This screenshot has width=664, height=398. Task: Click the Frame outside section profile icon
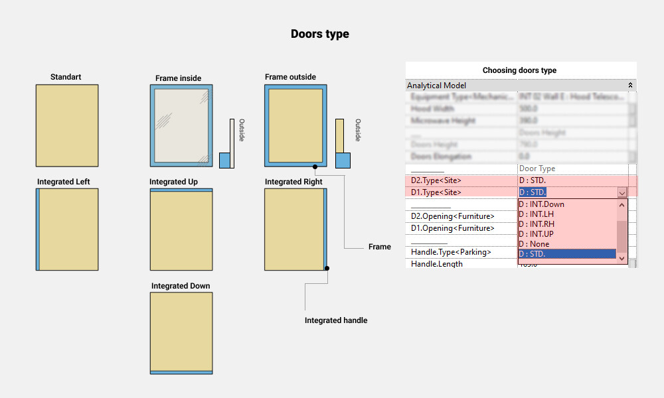(342, 145)
